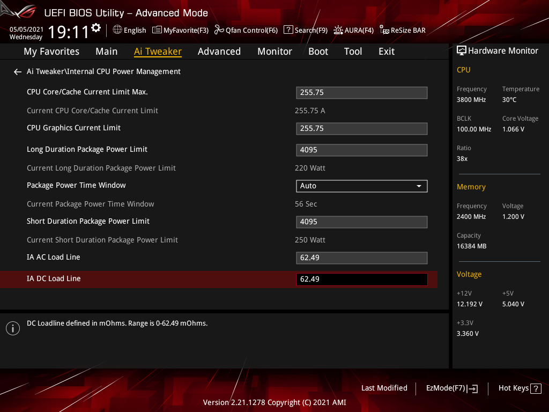Click Short Duration Package Power Limit field
The height and width of the screenshot is (412, 549).
coord(362,222)
